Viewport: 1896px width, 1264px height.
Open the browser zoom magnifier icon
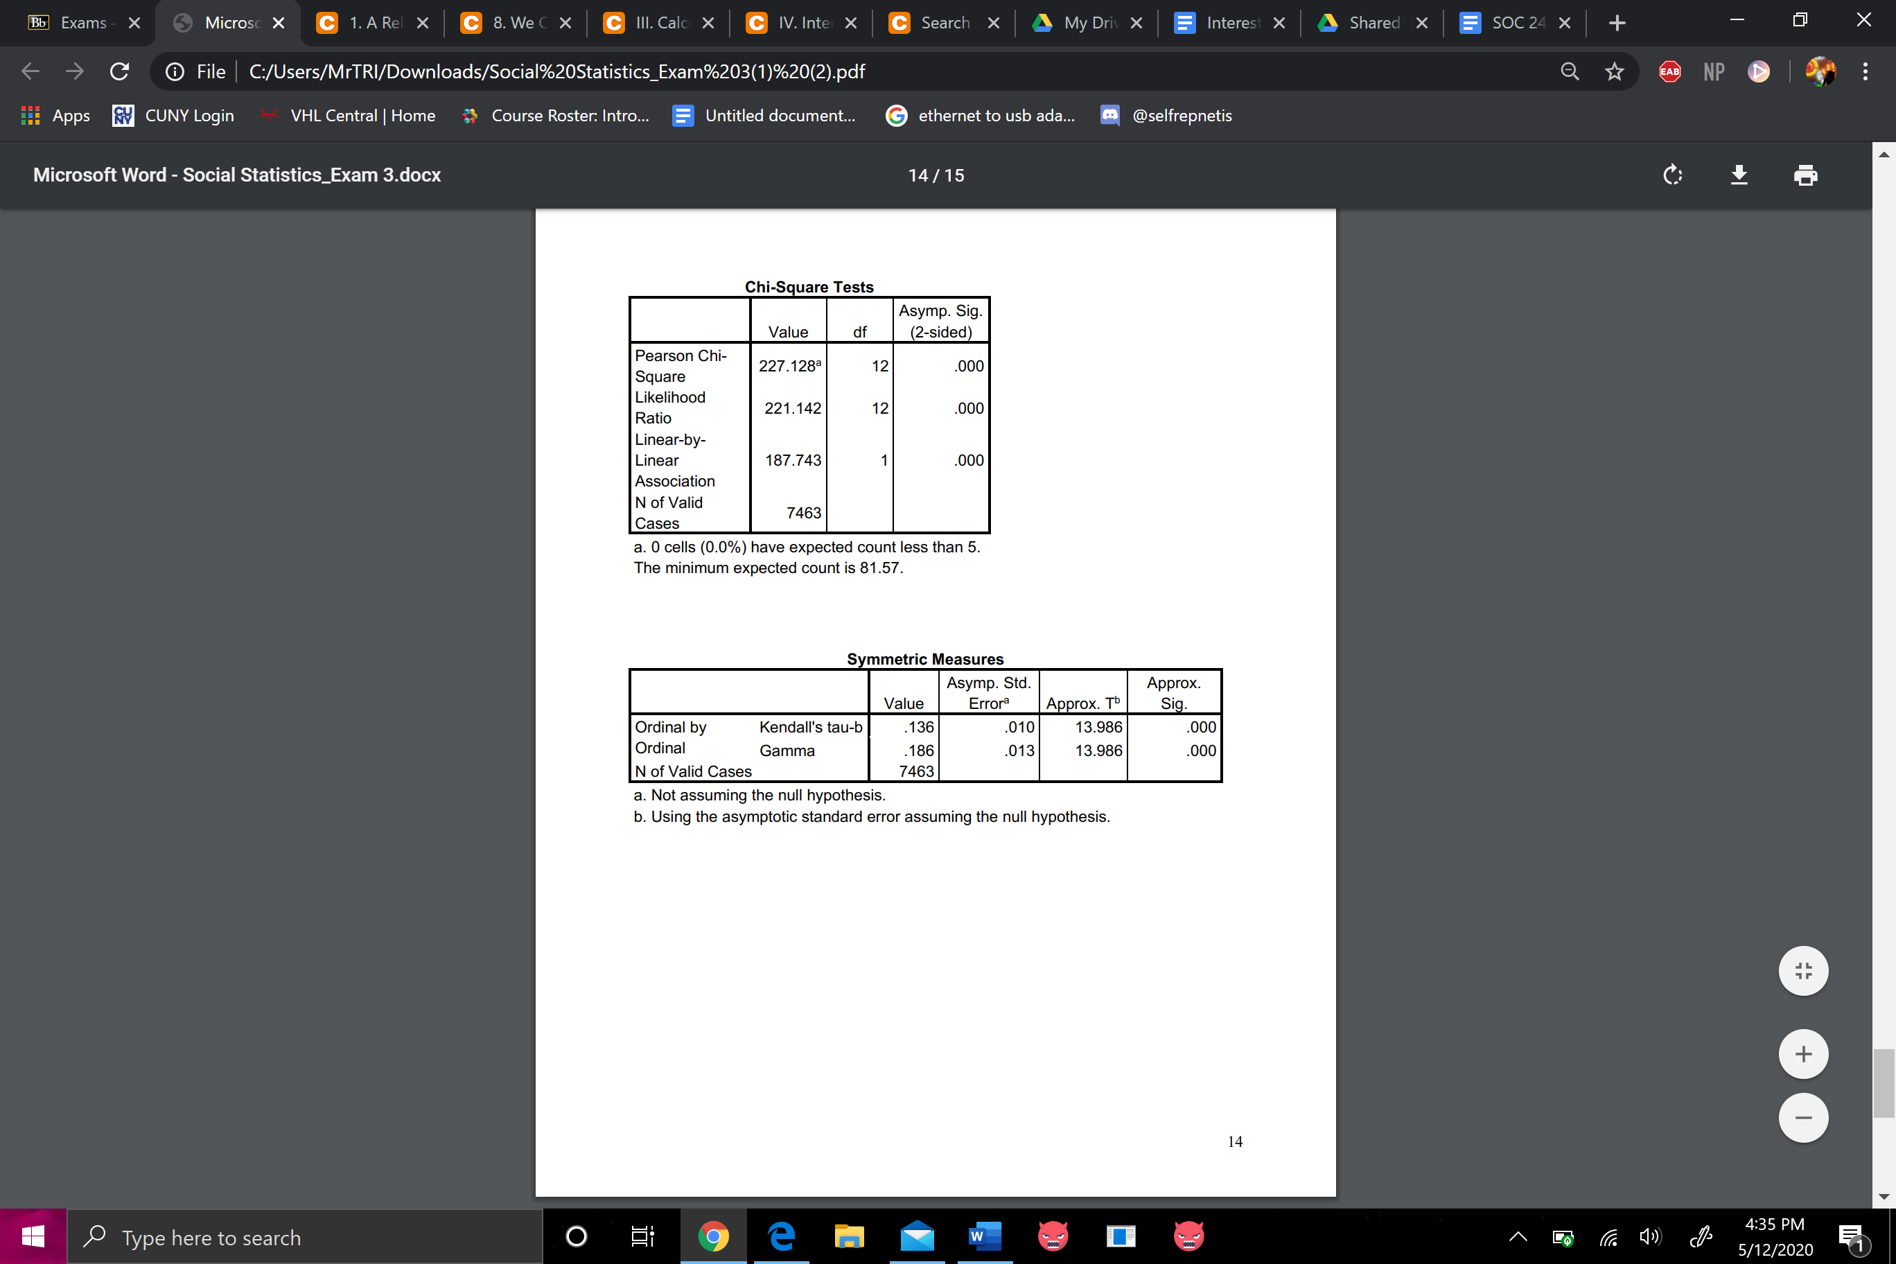[1569, 72]
